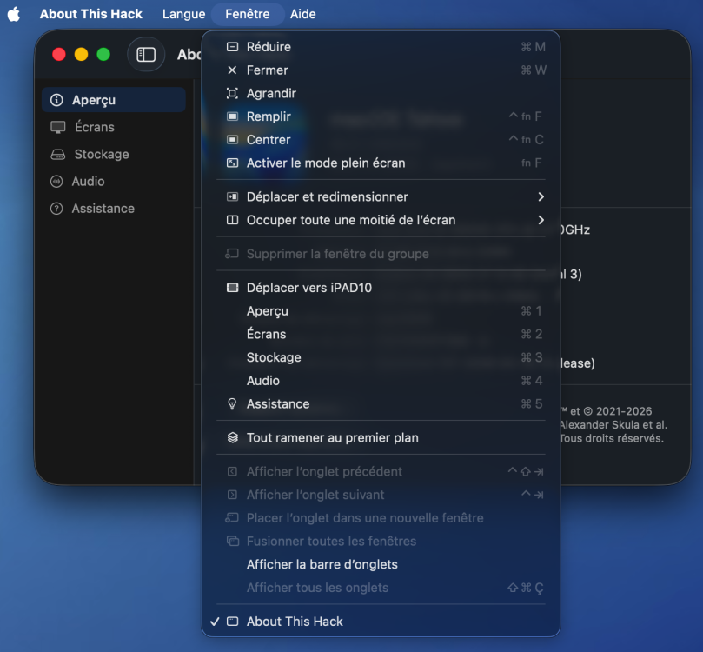Viewport: 703px width, 652px height.
Task: Open Occuper toute une moitié de l'écran item
Action: (x=381, y=220)
